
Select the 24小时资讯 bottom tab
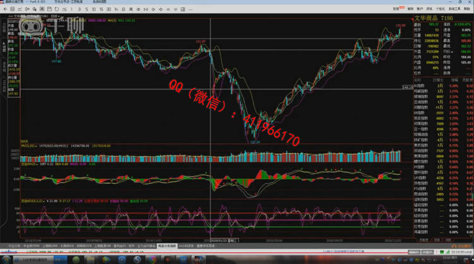point(186,246)
